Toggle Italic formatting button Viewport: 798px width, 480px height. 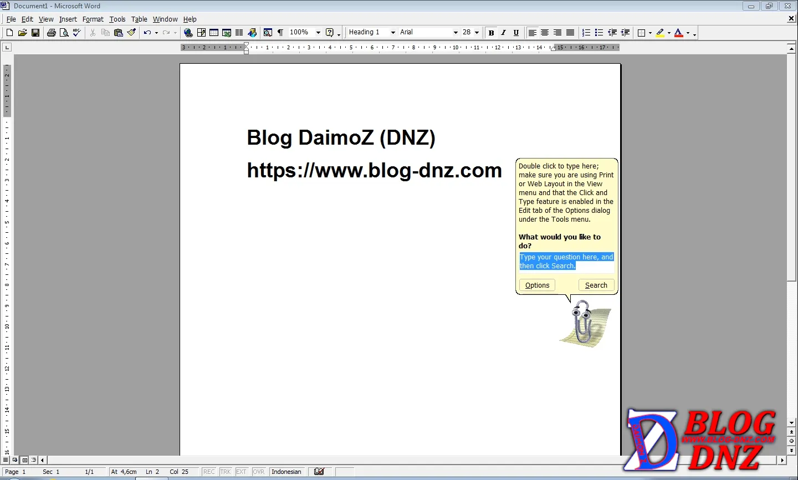(x=503, y=33)
